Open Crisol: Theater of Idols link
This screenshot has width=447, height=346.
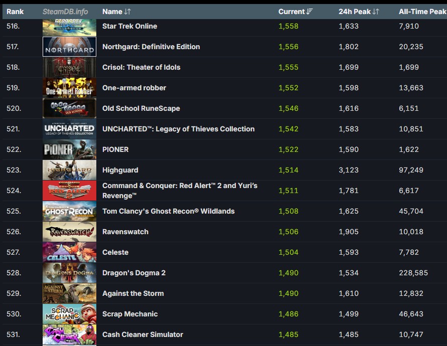[x=141, y=67]
